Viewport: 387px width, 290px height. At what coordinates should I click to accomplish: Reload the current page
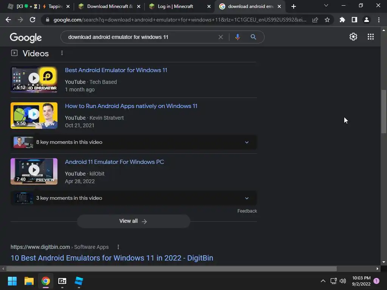click(33, 20)
